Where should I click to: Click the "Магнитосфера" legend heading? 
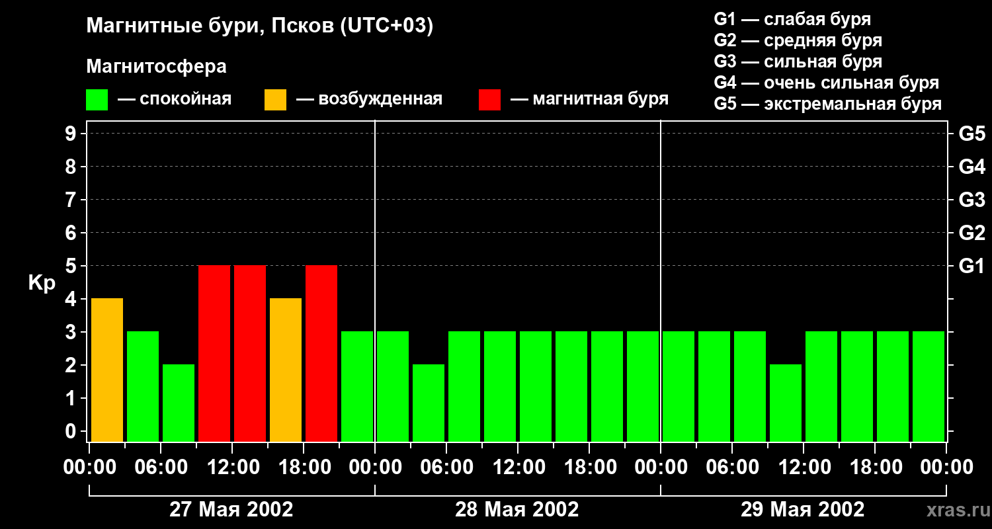pos(156,67)
